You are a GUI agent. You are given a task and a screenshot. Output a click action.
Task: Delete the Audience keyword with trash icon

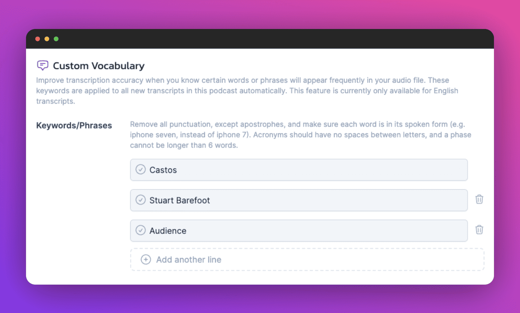click(x=479, y=230)
